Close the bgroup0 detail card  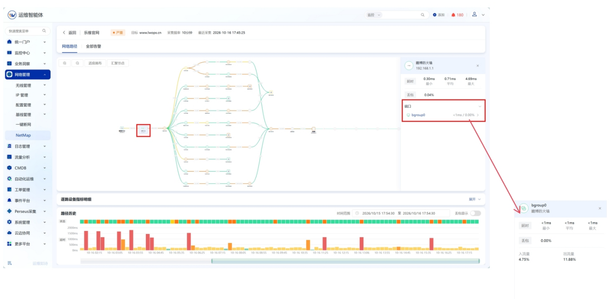click(x=599, y=209)
